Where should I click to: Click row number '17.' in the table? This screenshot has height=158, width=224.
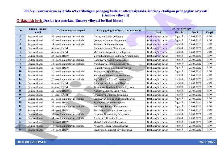20,99
